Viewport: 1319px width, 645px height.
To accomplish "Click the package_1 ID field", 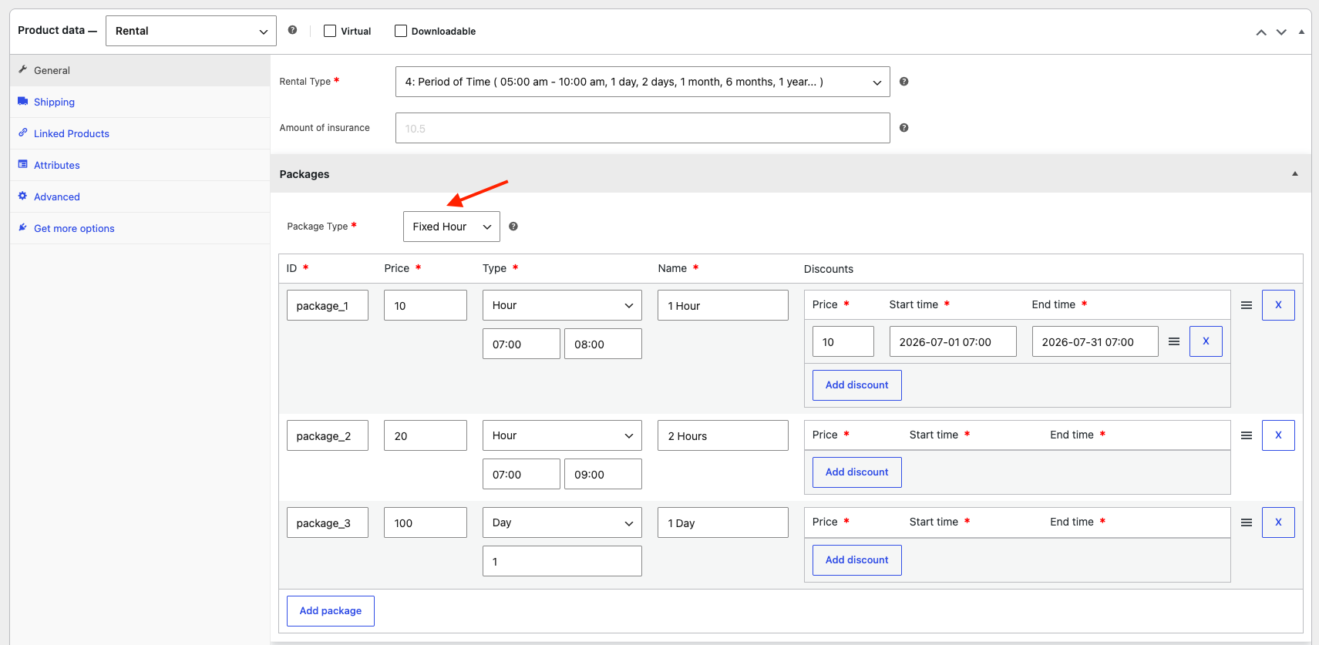I will coord(328,305).
